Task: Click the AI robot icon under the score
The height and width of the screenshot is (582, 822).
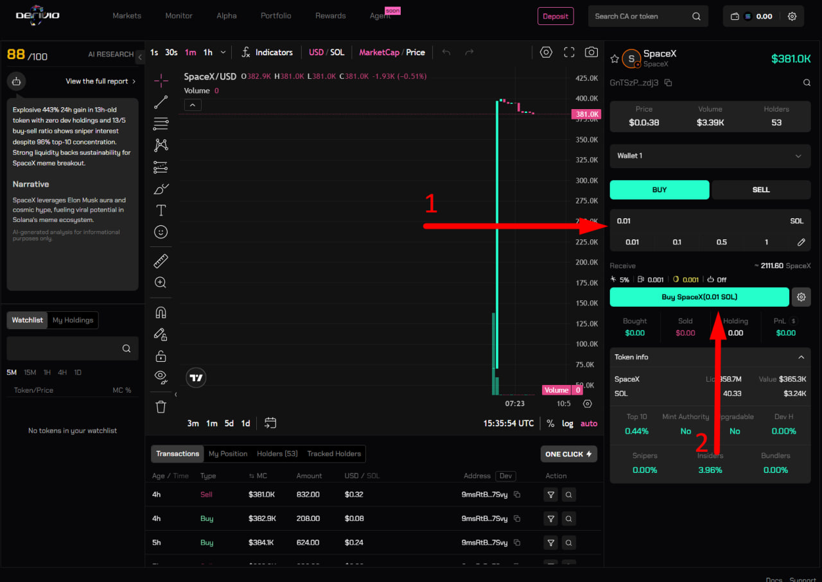Action: click(x=16, y=81)
